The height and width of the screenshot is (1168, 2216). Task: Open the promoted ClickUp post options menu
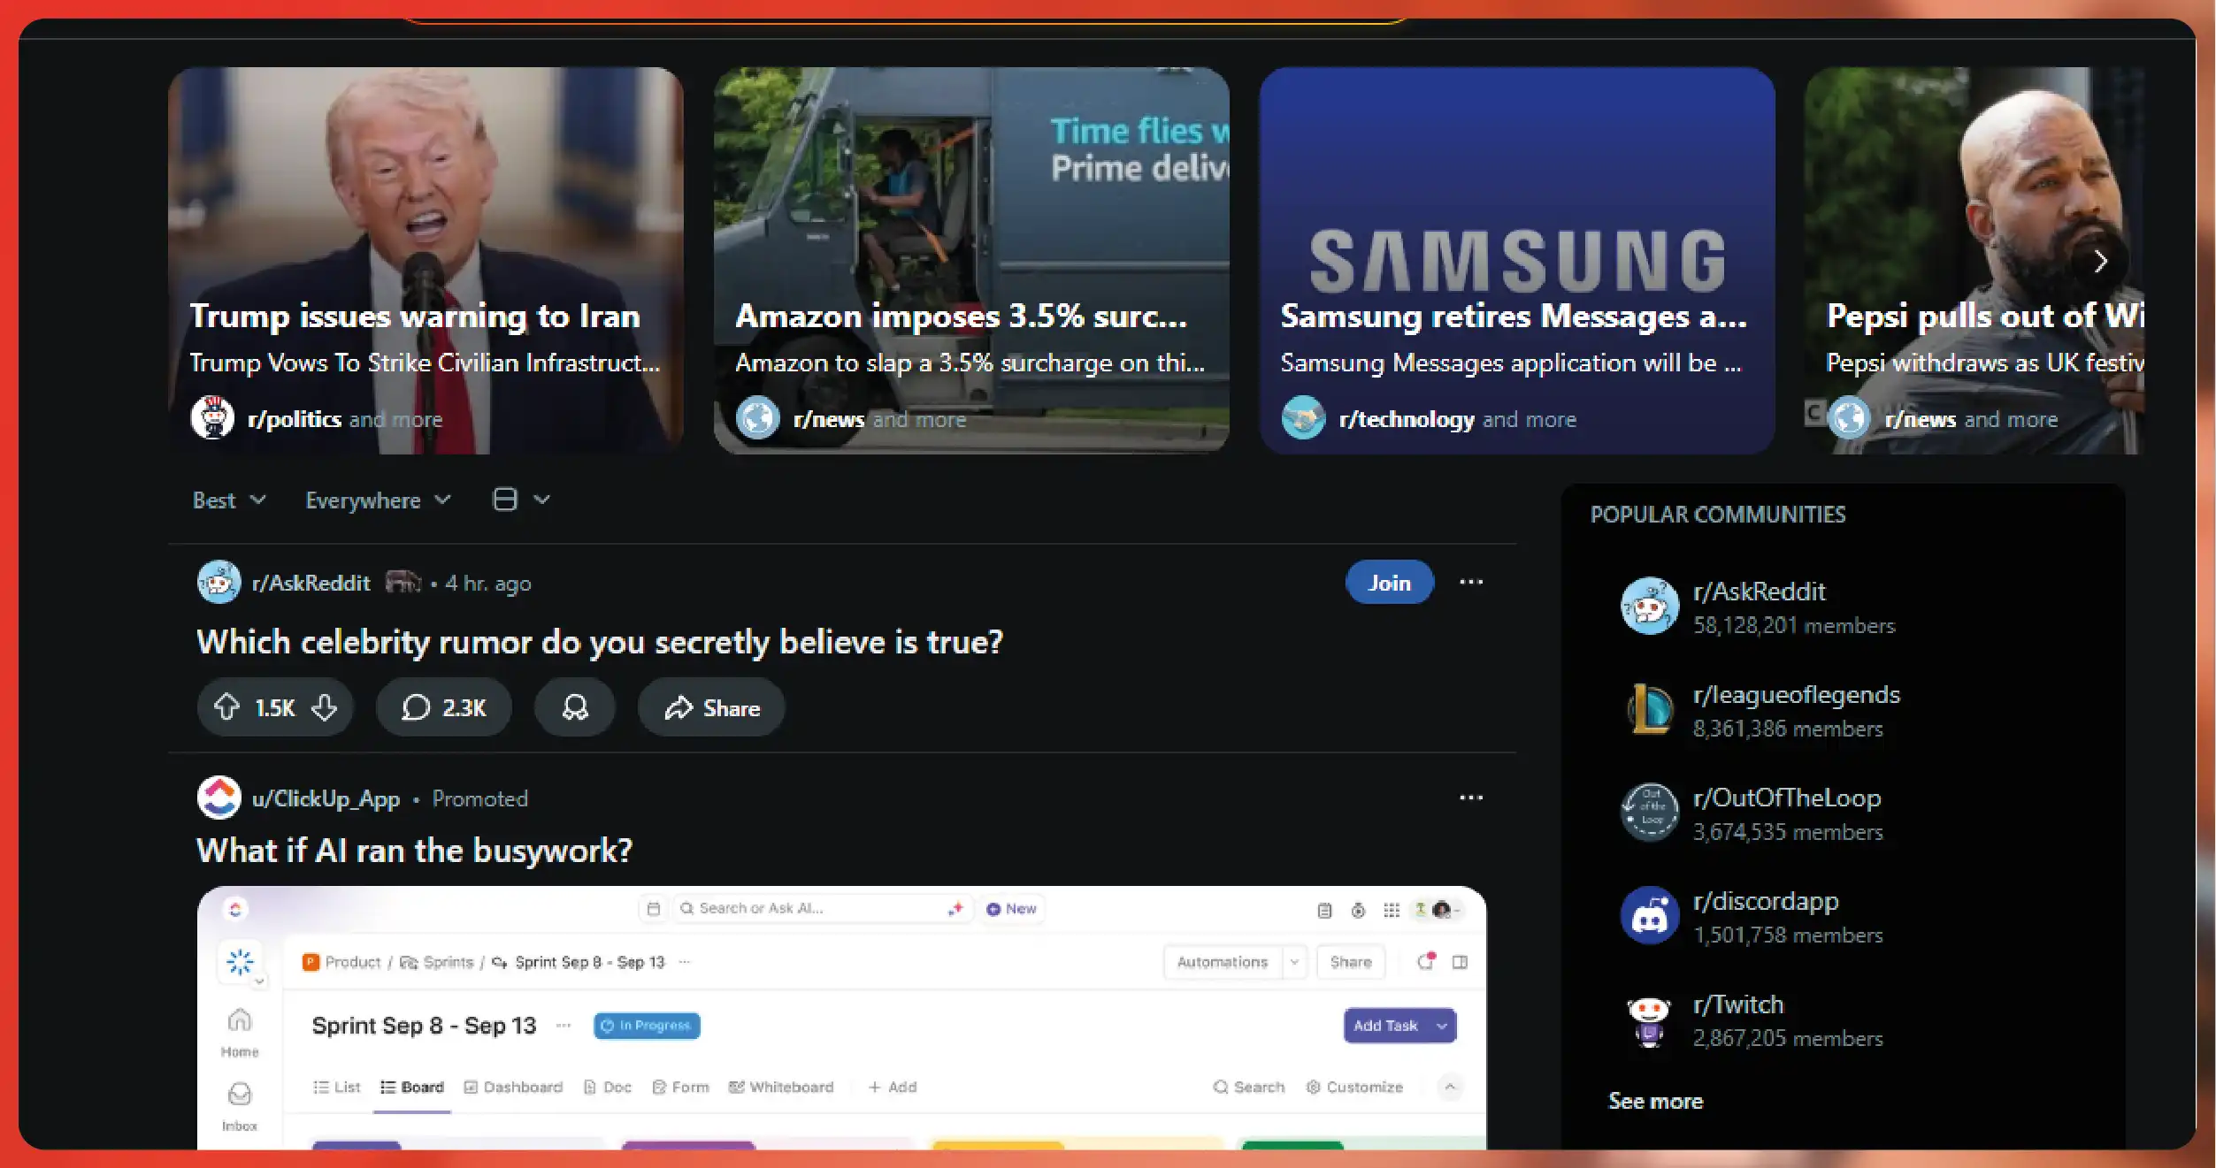tap(1471, 798)
